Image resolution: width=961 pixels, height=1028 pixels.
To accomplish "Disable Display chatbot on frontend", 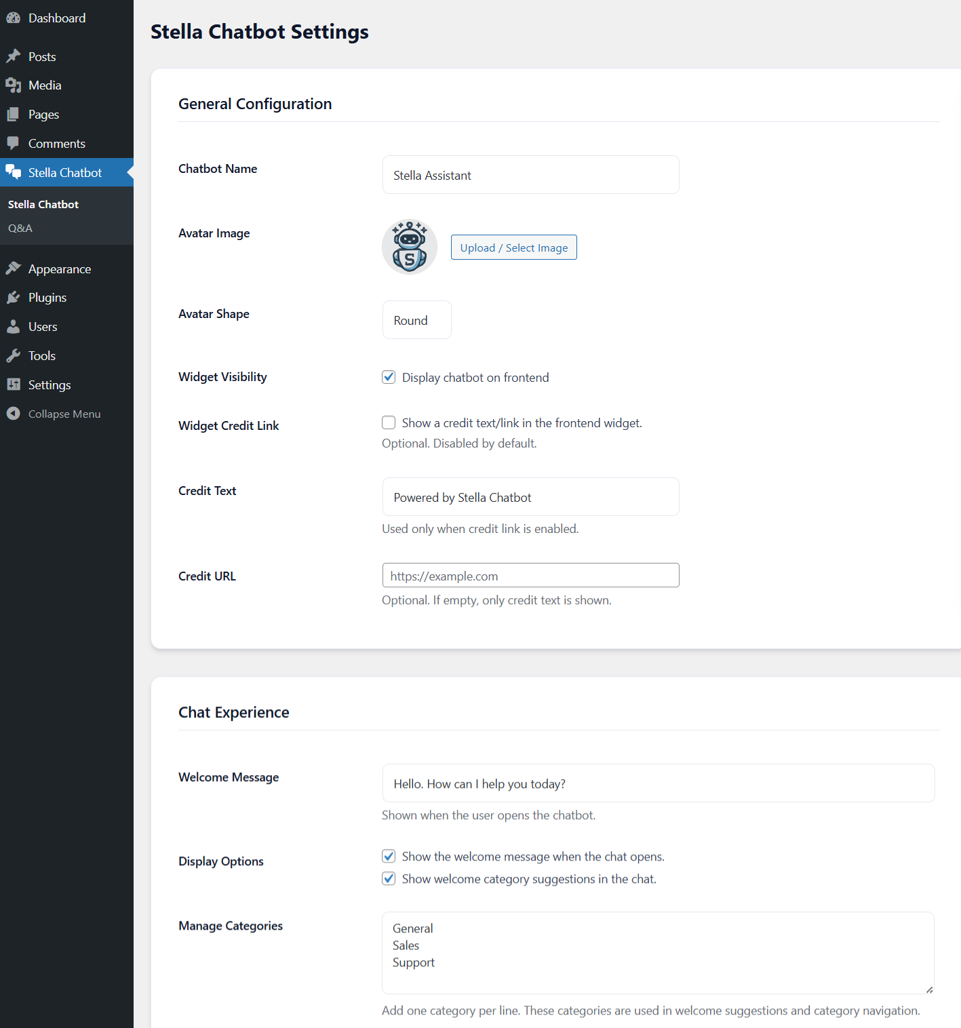I will pos(388,377).
